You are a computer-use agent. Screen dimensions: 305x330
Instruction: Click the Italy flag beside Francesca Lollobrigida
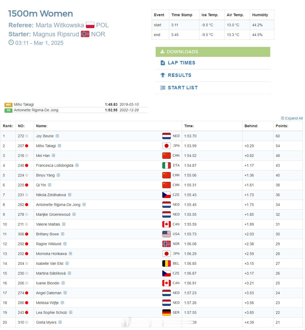[167, 165]
